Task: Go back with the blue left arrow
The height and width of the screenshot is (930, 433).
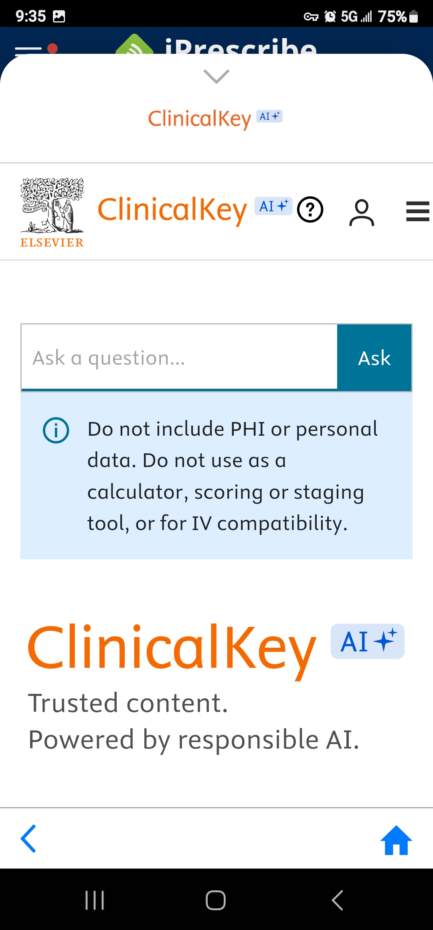Action: (x=28, y=838)
